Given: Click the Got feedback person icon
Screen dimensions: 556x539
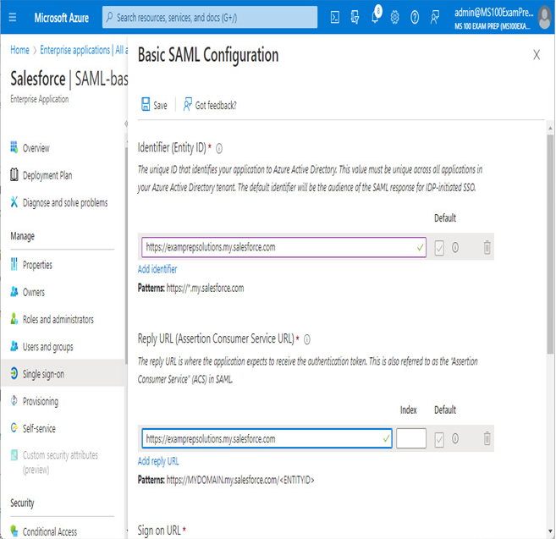Looking at the screenshot, I should 187,105.
